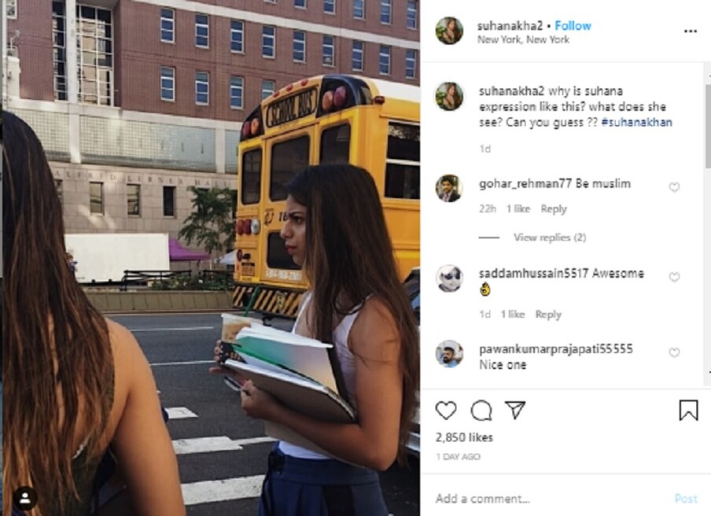View the list of 2,850 likes

pos(464,437)
